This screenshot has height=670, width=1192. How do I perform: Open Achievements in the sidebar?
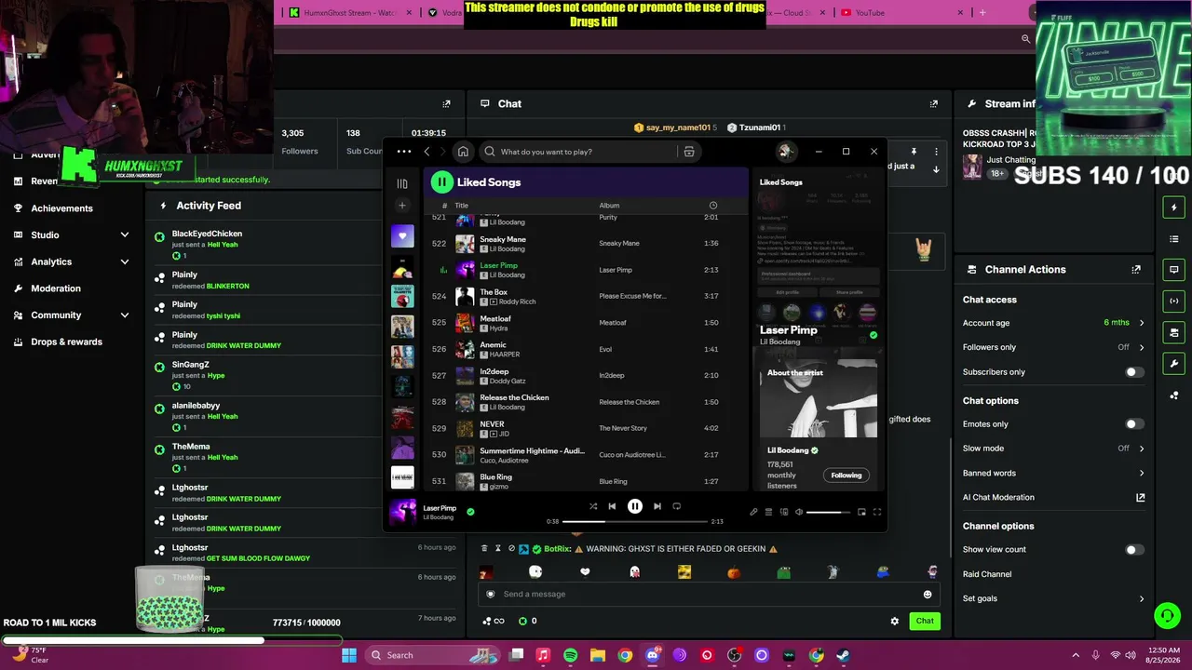(x=61, y=208)
